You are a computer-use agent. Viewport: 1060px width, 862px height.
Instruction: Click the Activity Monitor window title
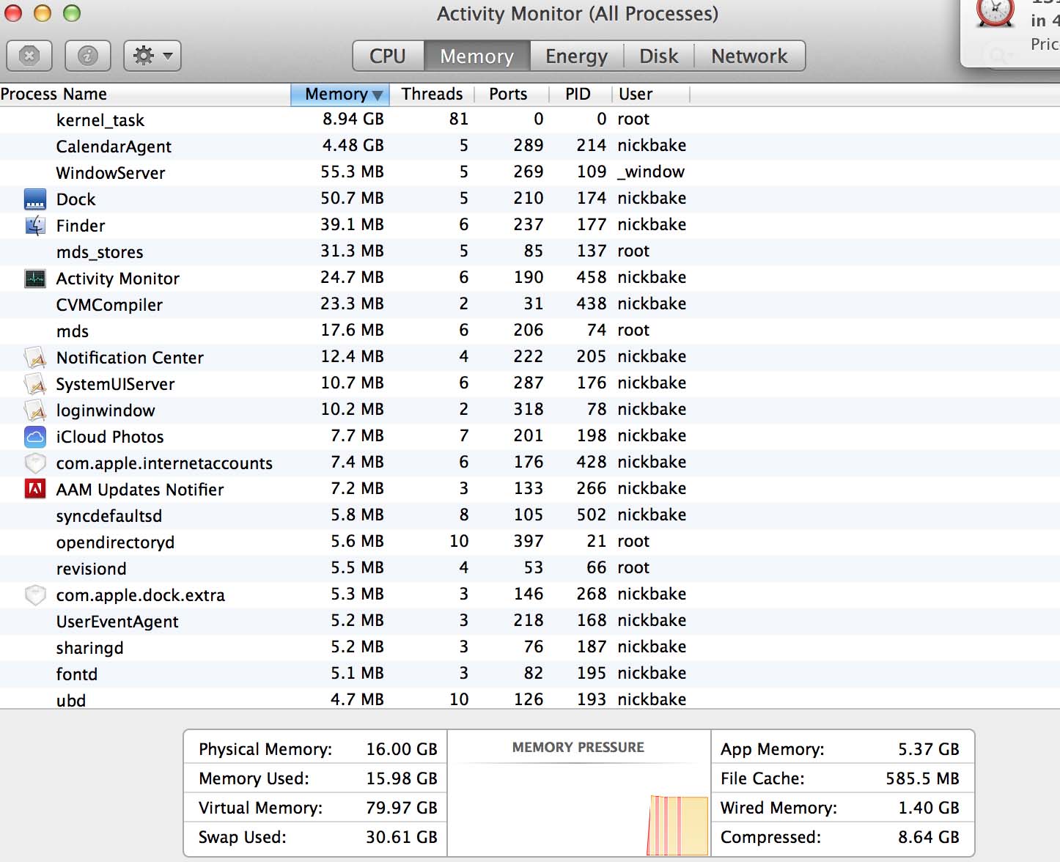578,14
